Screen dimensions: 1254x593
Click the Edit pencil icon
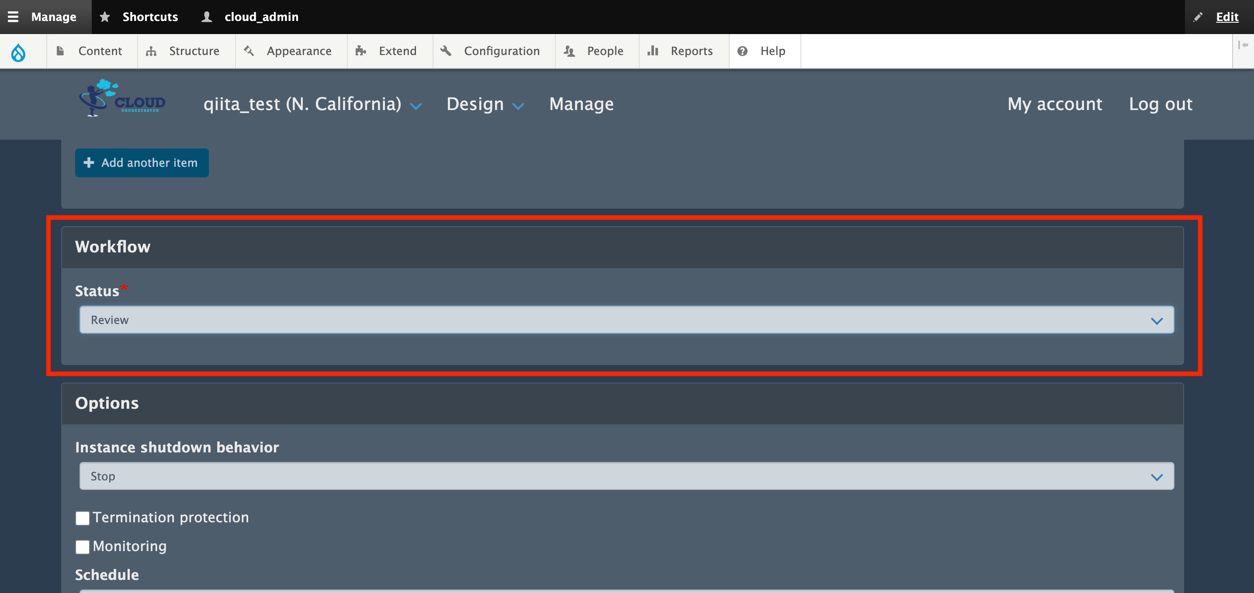coord(1198,17)
